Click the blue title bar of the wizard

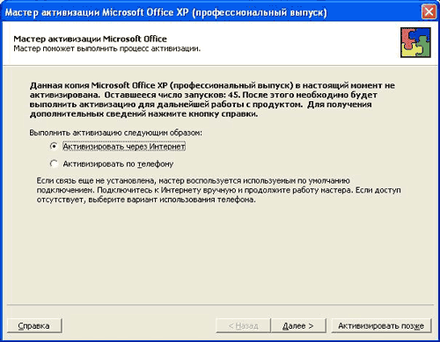point(211,12)
